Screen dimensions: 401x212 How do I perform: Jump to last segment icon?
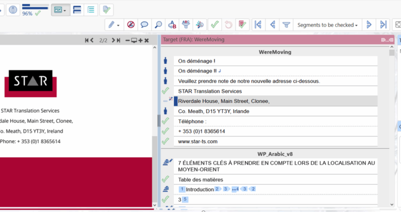pos(383,25)
